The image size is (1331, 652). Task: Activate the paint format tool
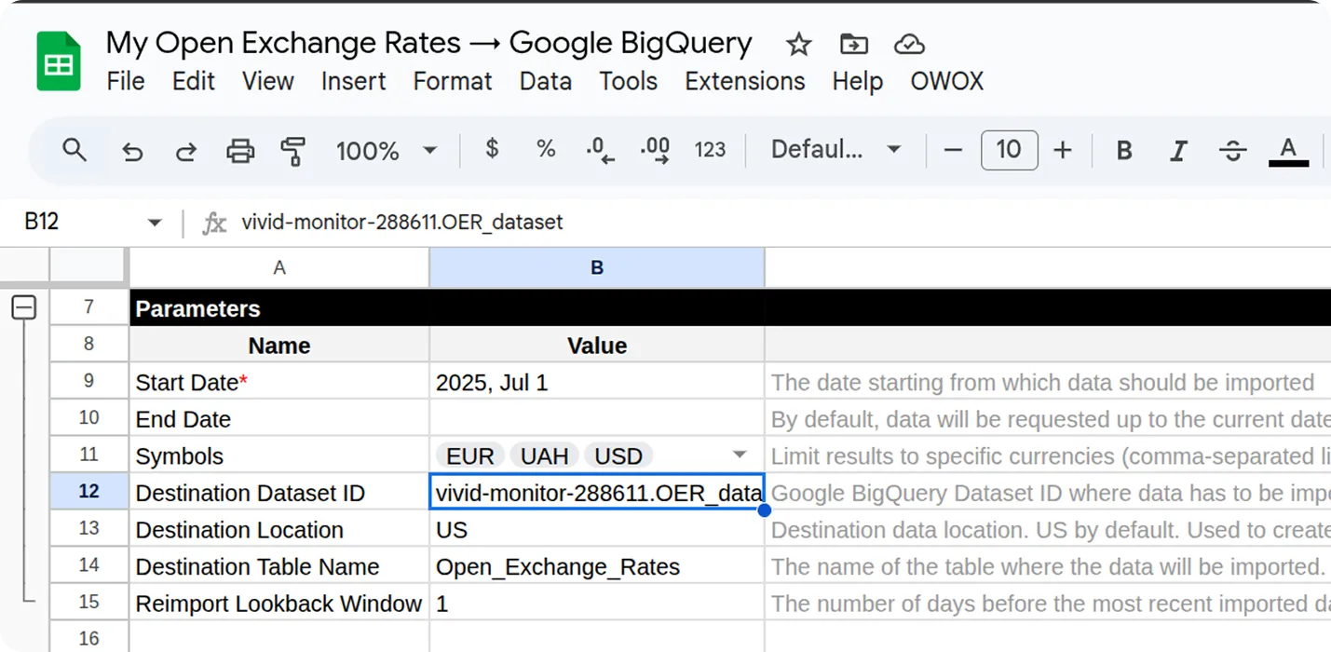click(x=293, y=150)
